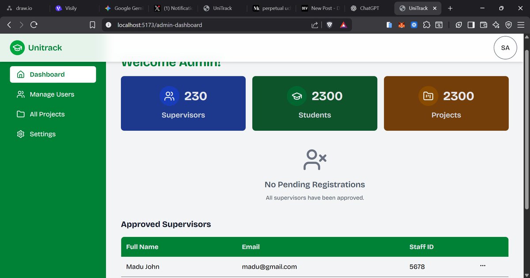Image resolution: width=530 pixels, height=278 pixels.
Task: Switch to the ChatGPT browser tab
Action: tap(366, 8)
